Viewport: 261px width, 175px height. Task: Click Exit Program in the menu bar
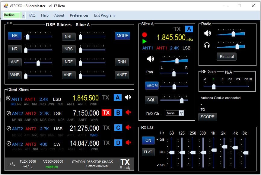click(104, 15)
